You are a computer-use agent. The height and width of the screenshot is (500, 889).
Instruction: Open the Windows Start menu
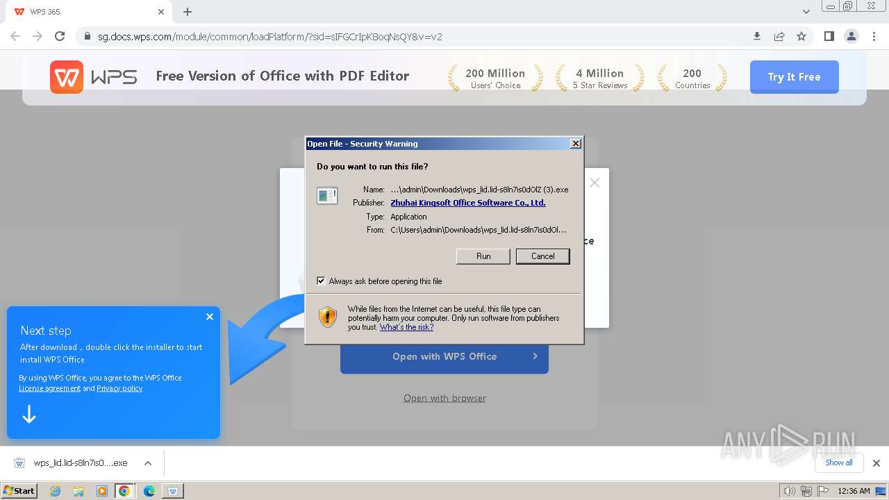19,490
